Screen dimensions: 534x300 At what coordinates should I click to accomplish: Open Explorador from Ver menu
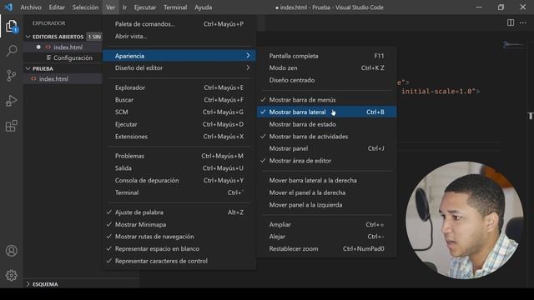point(179,87)
